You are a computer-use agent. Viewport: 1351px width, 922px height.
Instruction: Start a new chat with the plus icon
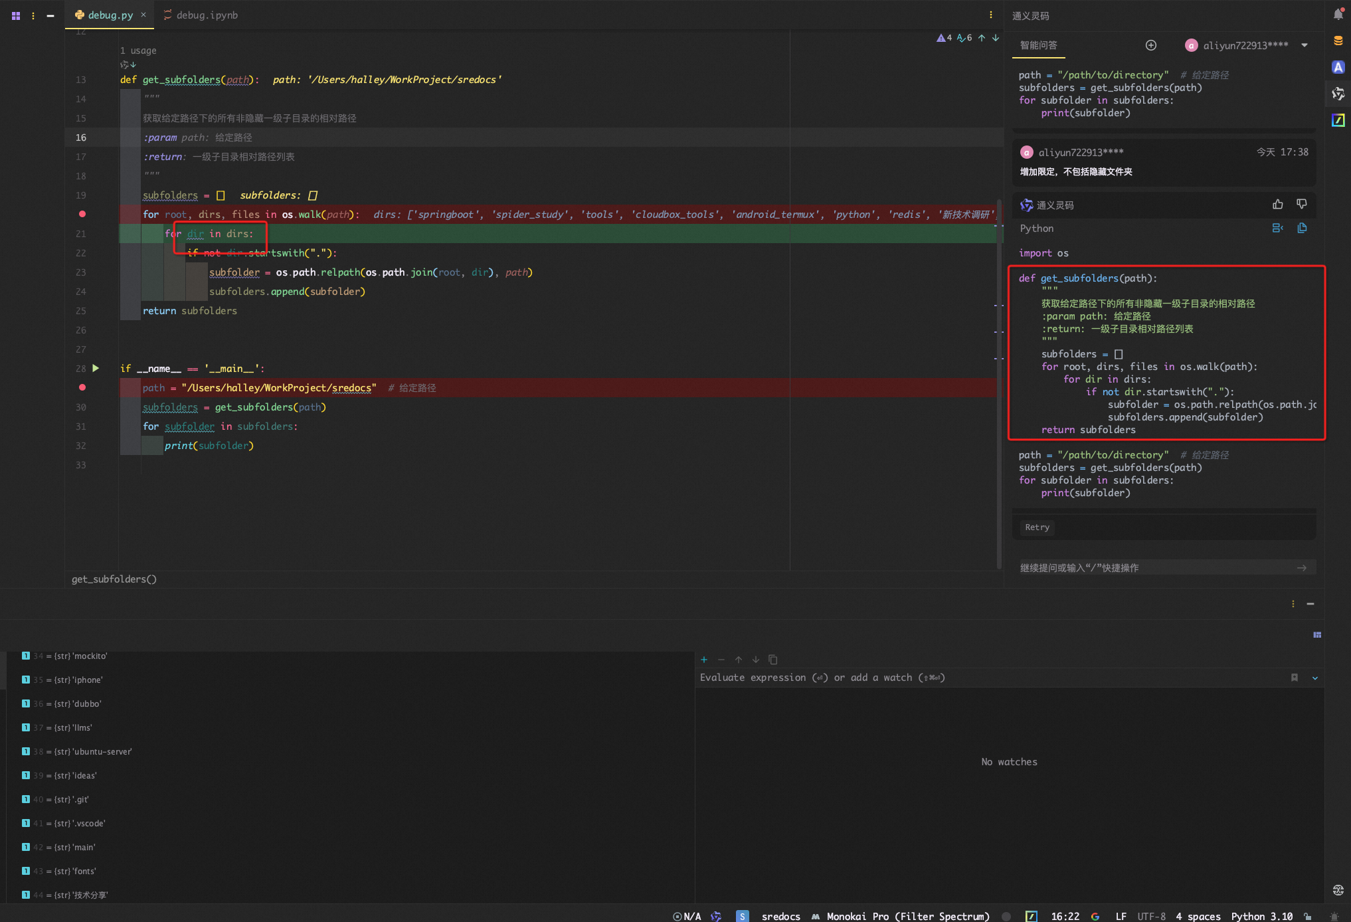click(x=1151, y=45)
